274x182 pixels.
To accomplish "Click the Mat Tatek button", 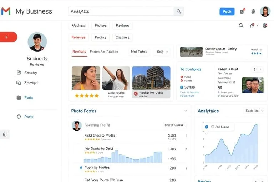I will pyautogui.click(x=139, y=52).
